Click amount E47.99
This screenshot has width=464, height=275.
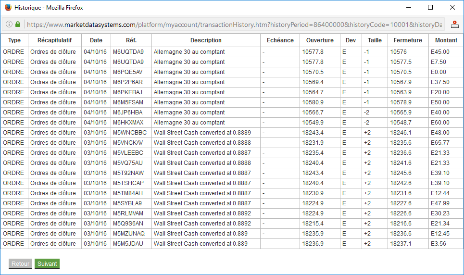coord(440,203)
